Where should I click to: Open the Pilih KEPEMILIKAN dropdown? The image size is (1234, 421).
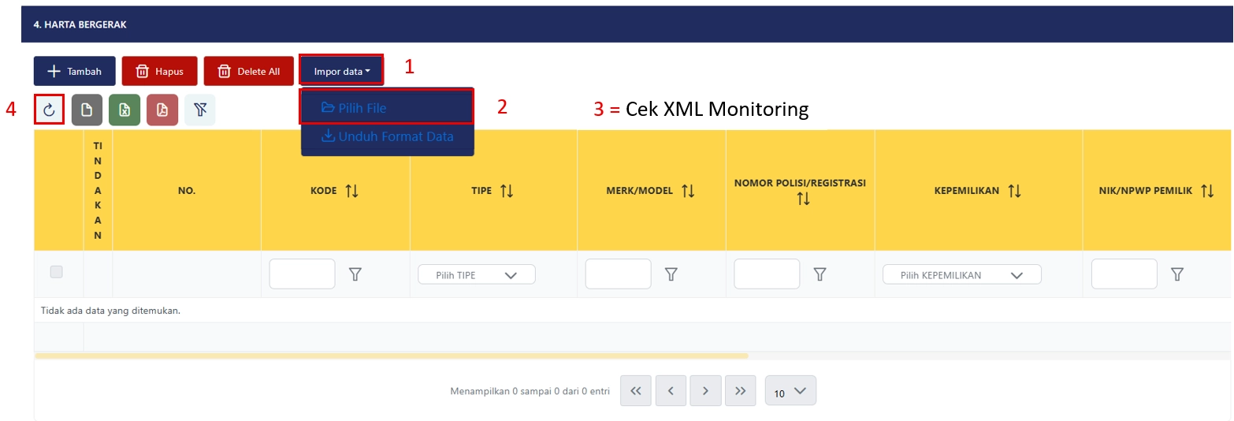coord(961,275)
